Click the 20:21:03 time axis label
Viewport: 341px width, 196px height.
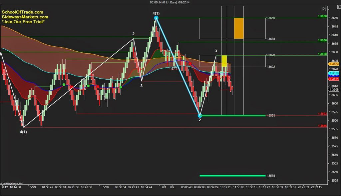(x=303, y=187)
